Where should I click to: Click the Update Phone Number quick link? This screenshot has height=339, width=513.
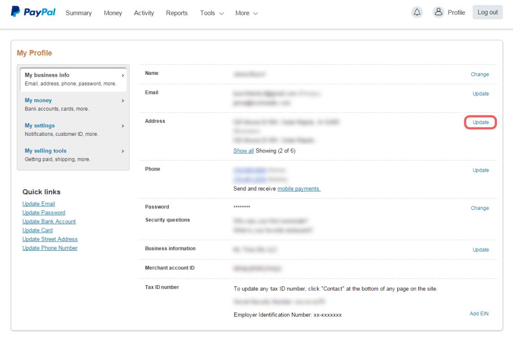click(50, 248)
